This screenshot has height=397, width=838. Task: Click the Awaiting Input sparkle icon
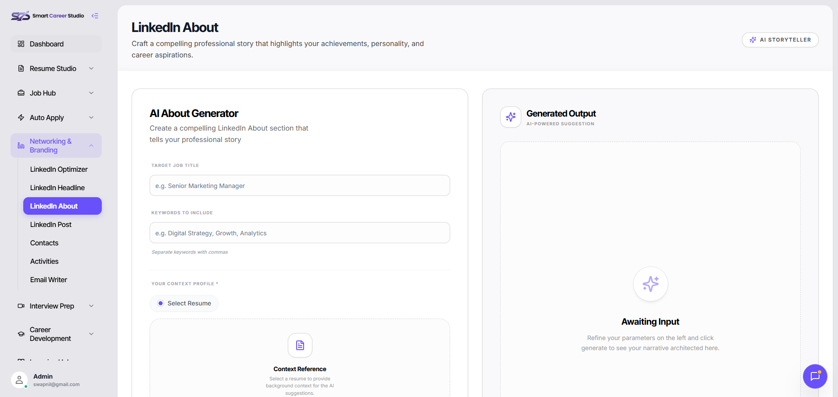(x=651, y=284)
